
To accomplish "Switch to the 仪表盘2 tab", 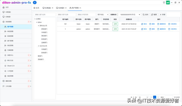I will pyautogui.click(x=47, y=8).
